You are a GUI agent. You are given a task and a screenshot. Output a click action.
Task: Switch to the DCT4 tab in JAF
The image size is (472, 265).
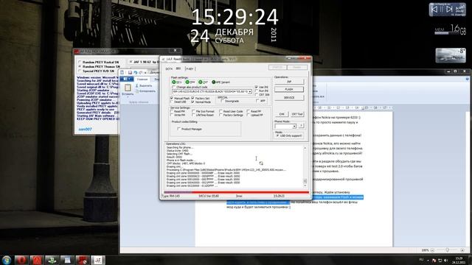click(x=169, y=68)
